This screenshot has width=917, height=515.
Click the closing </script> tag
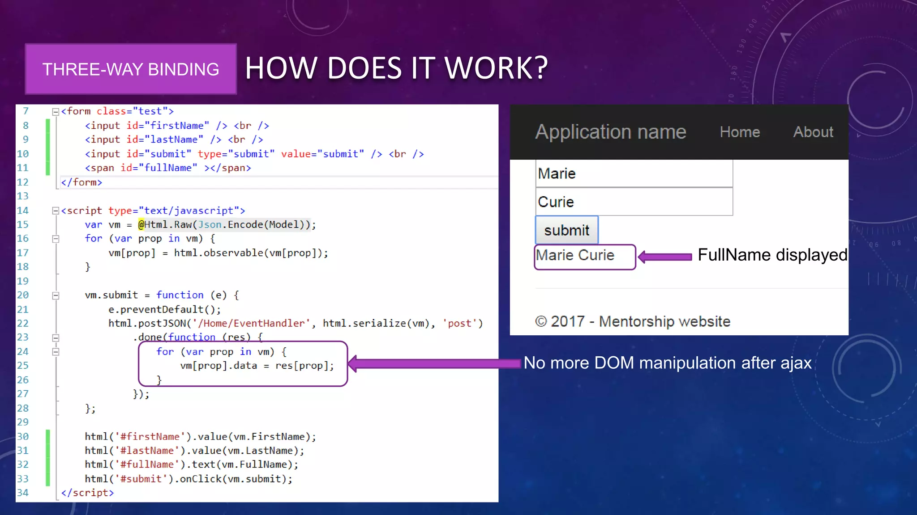point(87,493)
